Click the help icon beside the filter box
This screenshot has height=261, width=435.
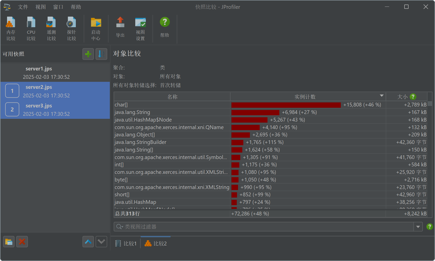click(x=429, y=227)
